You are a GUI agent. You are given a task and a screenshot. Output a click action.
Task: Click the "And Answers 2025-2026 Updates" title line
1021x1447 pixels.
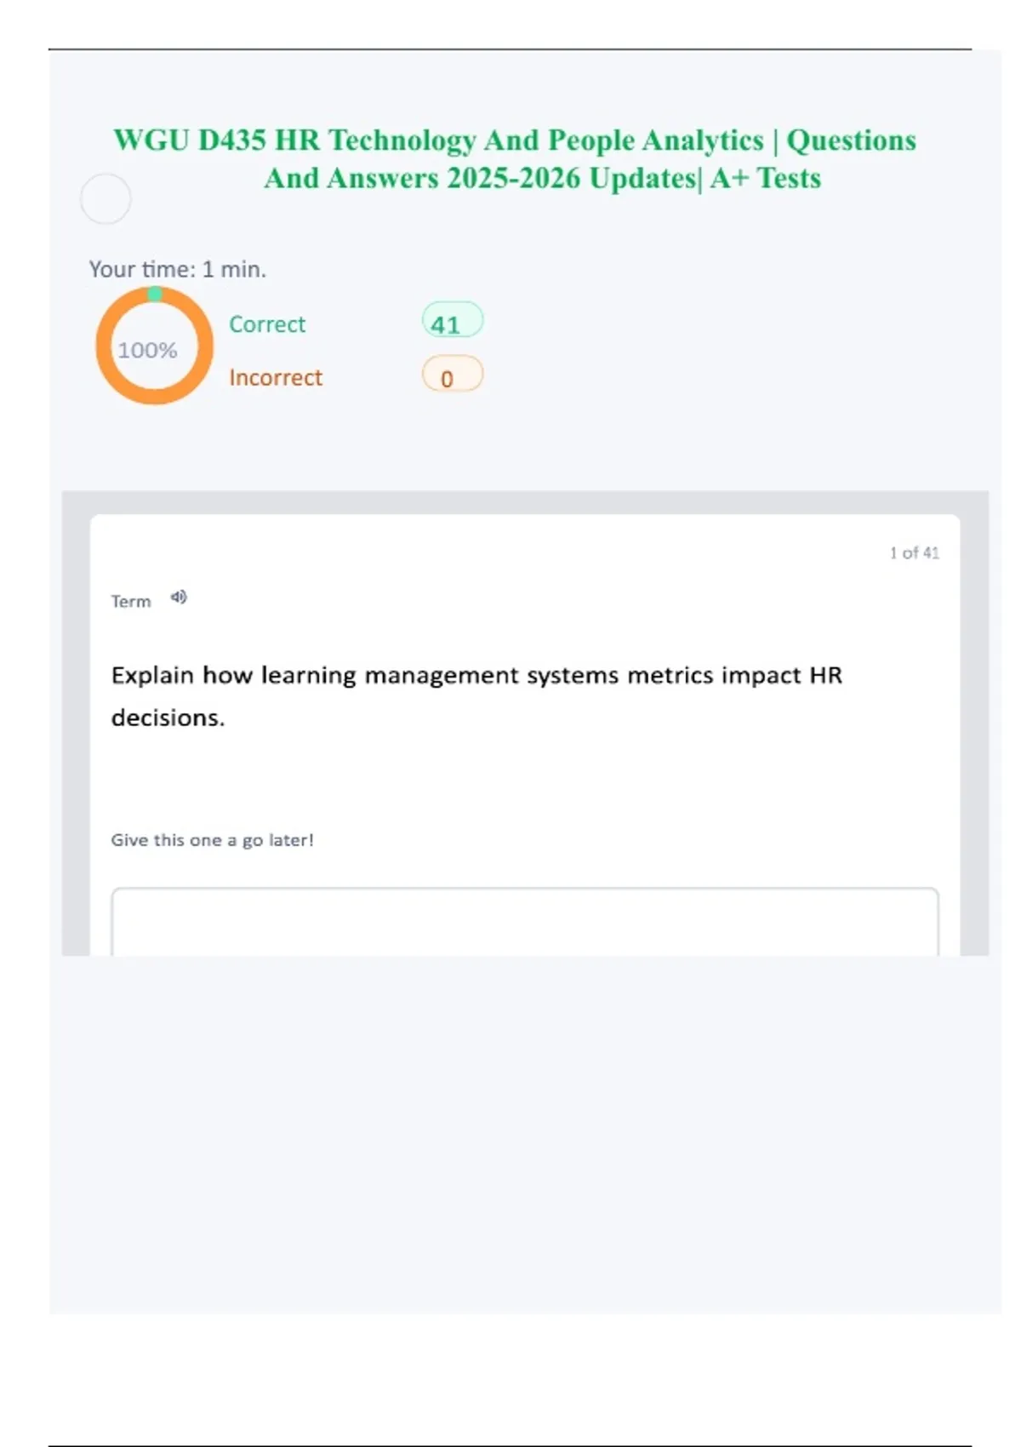pos(480,179)
